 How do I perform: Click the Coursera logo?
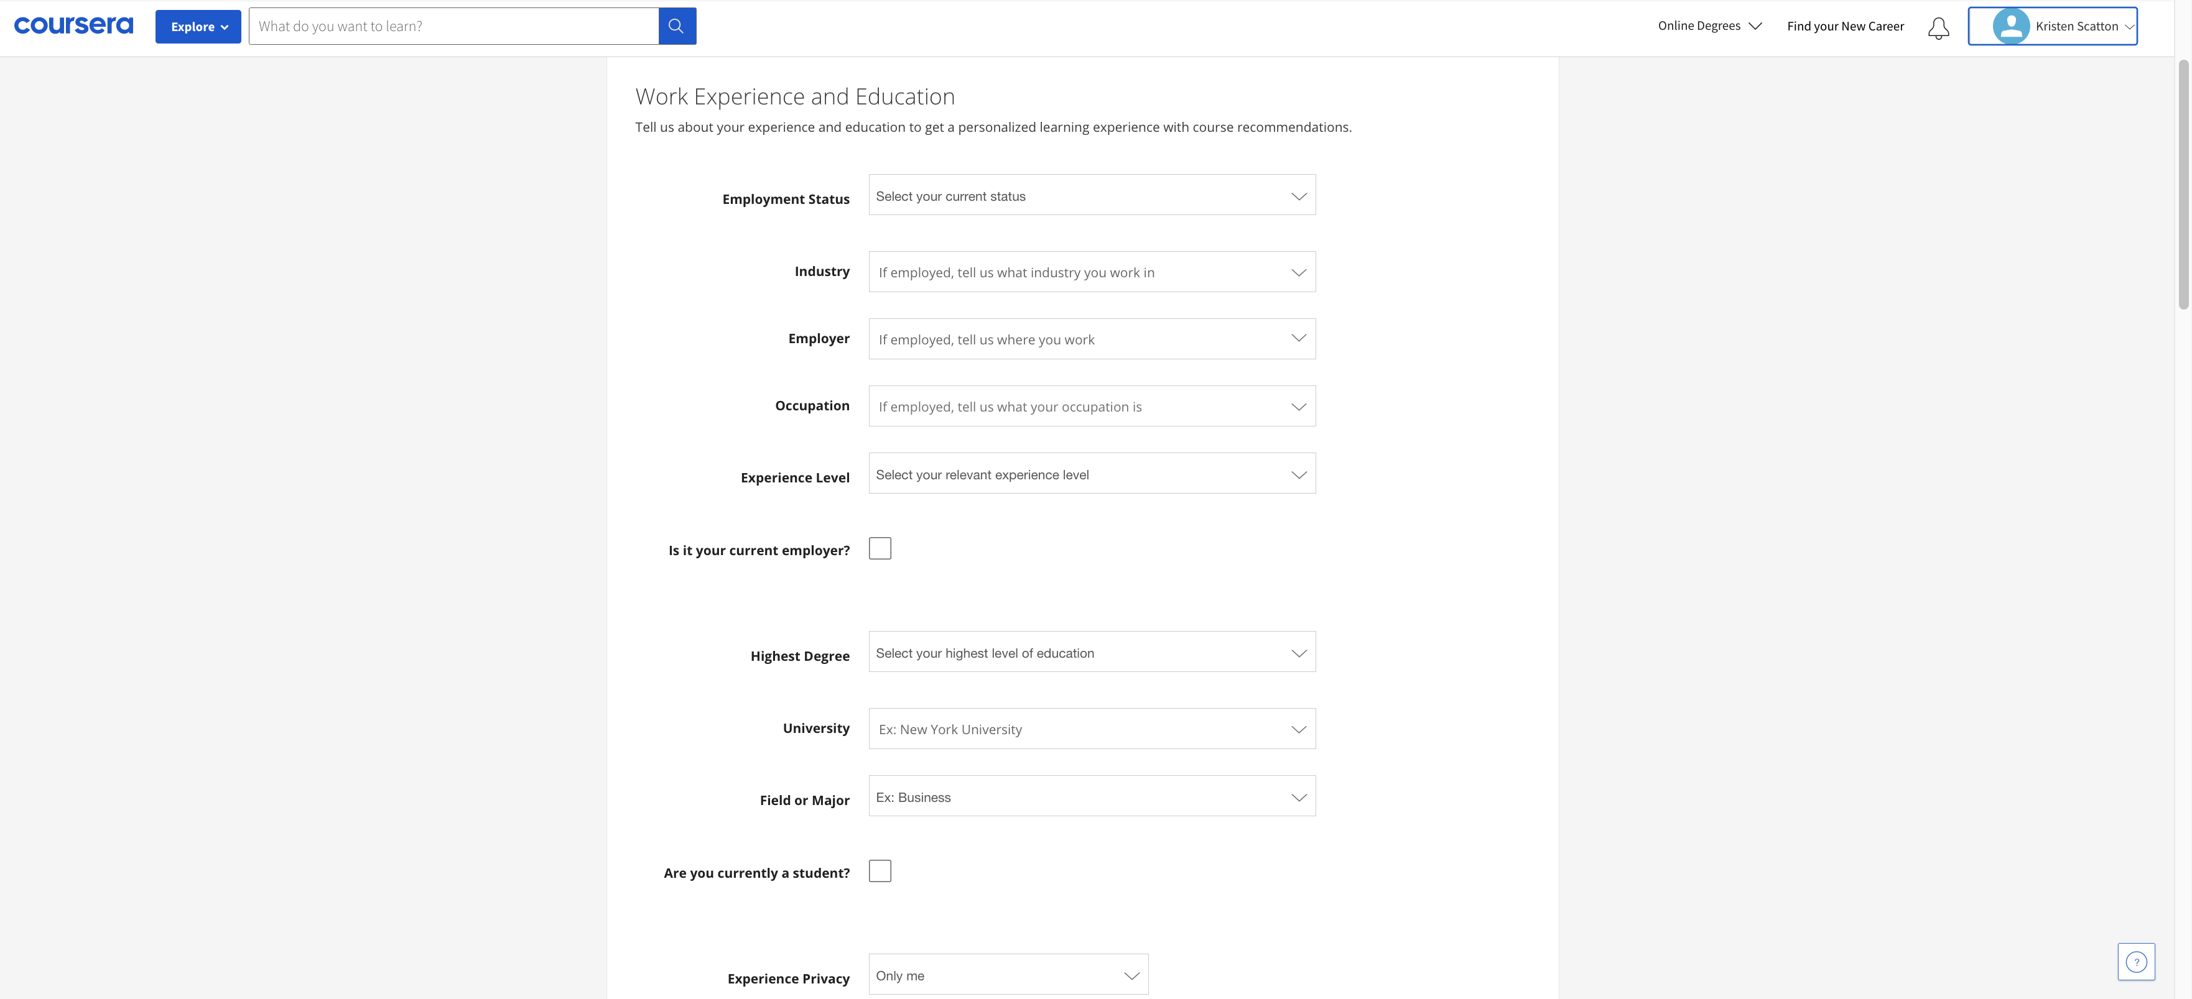tap(74, 25)
